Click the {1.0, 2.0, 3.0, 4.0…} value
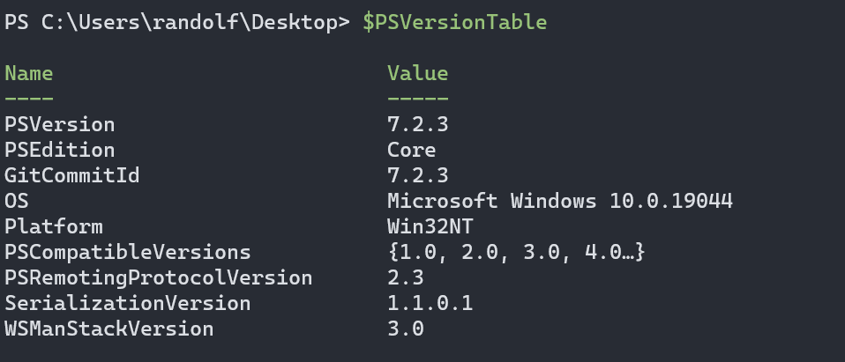This screenshot has width=845, height=362. coord(516,252)
